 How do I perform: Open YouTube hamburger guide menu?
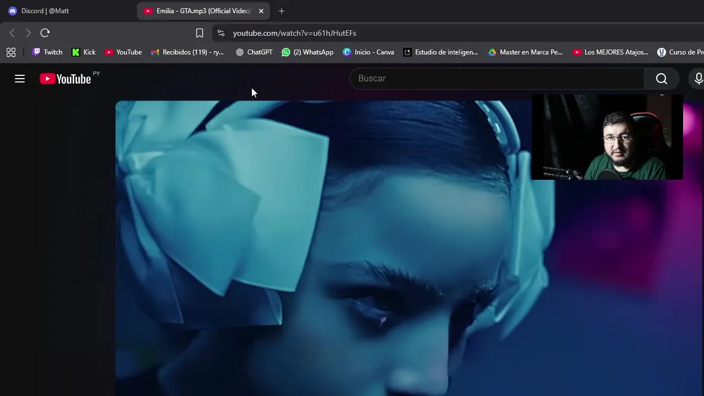click(x=20, y=79)
